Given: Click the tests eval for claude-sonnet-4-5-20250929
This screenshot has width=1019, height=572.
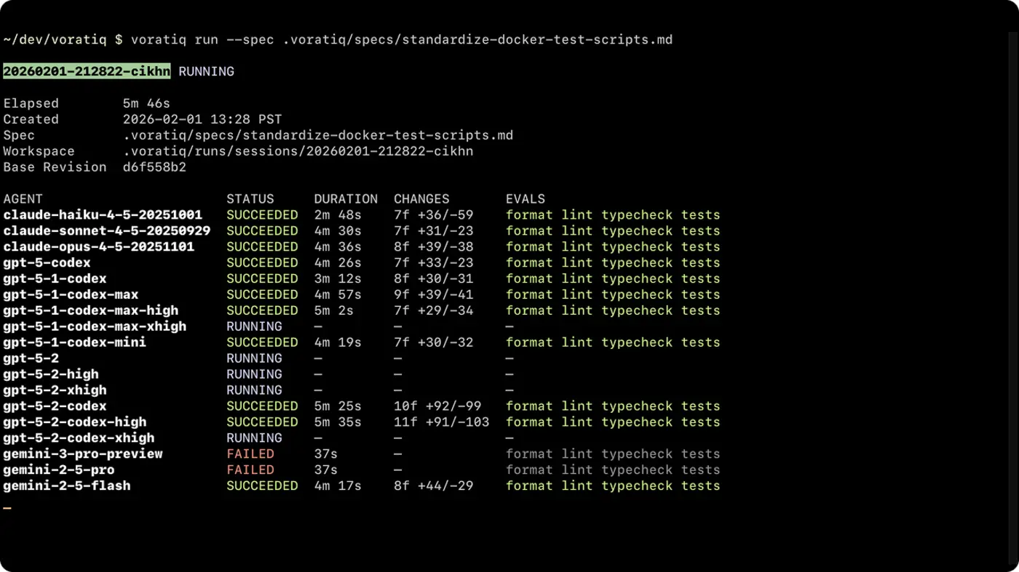Looking at the screenshot, I should [x=700, y=231].
